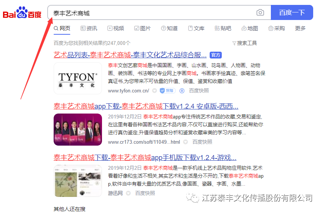Open result 艺术品列表-泰丰艺术商城 link
Screen dimensions: 323x212
tap(130, 55)
